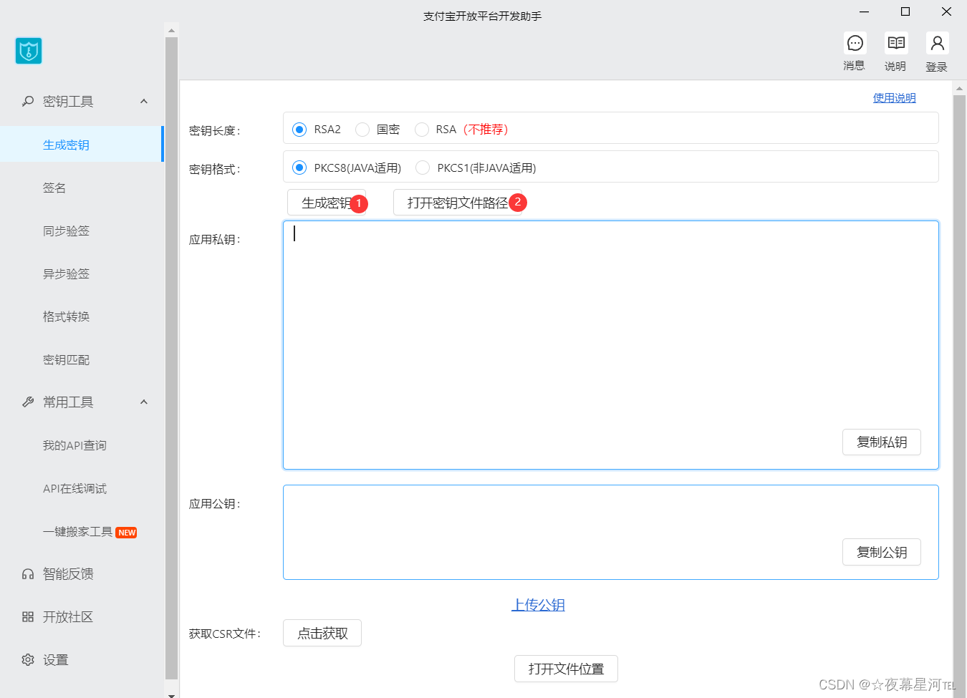967x698 pixels.
Task: Click the grid icon for 开放社区
Action: (28, 617)
